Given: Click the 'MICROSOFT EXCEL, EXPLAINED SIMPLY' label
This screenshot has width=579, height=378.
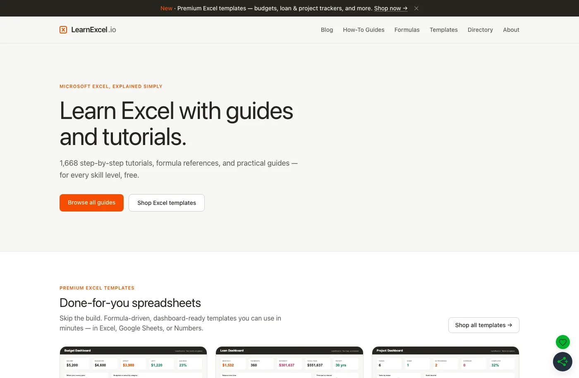Looking at the screenshot, I should [x=111, y=86].
